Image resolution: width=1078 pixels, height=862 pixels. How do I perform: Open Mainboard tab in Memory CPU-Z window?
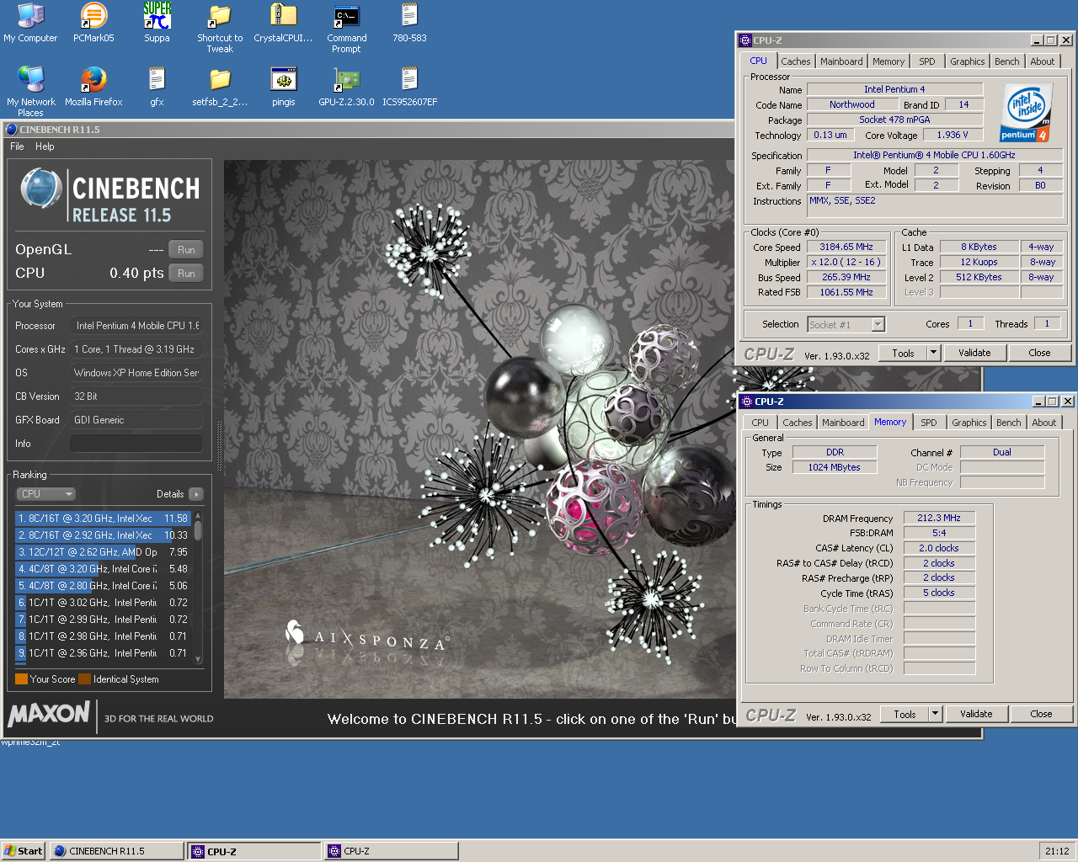click(x=843, y=423)
